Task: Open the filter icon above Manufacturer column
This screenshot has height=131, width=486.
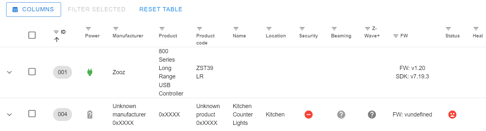Action: coord(116,29)
